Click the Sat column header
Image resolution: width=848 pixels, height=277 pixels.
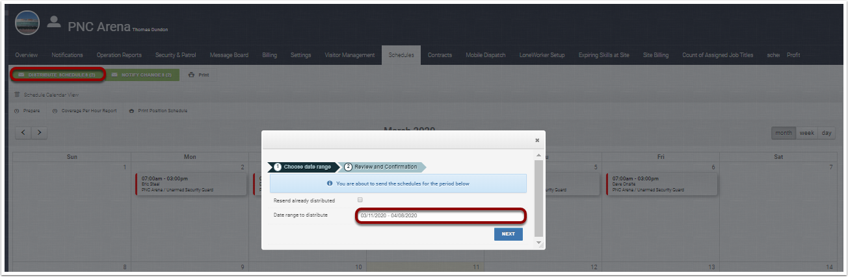coord(778,157)
